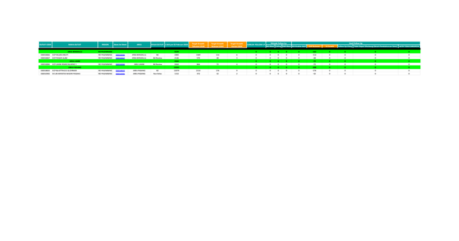Open the sheet link for KCP Pagar Alam
This screenshot has height=241, width=459.
click(120, 58)
